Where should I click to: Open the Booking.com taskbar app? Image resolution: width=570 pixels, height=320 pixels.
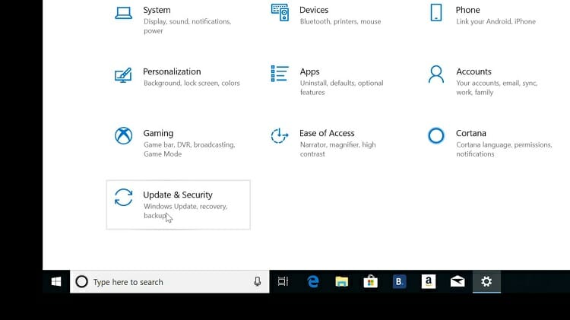pyautogui.click(x=399, y=281)
